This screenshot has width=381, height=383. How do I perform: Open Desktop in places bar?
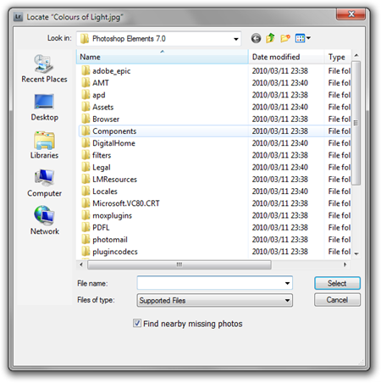(x=44, y=108)
